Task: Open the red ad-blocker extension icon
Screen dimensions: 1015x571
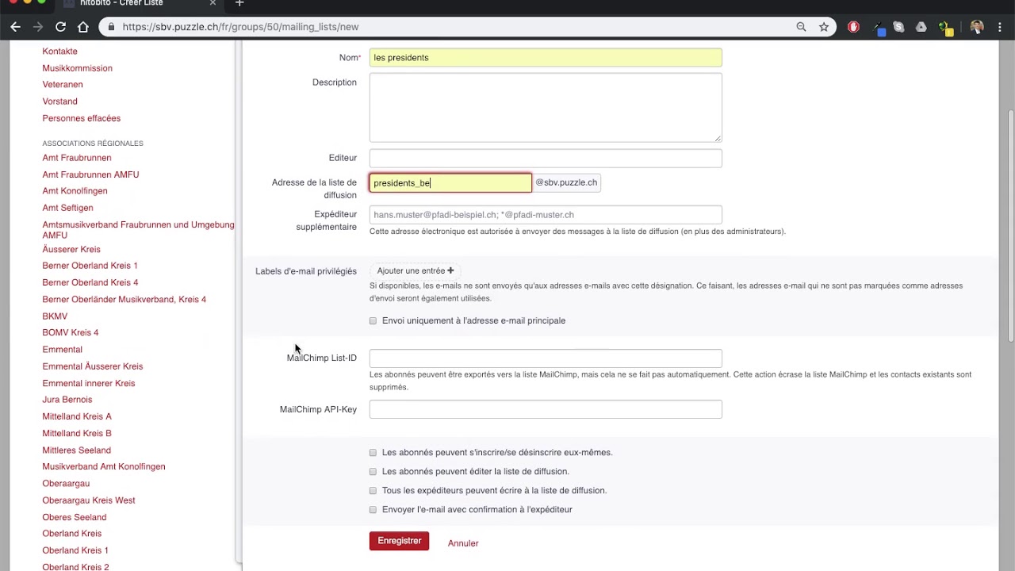Action: pos(853,27)
